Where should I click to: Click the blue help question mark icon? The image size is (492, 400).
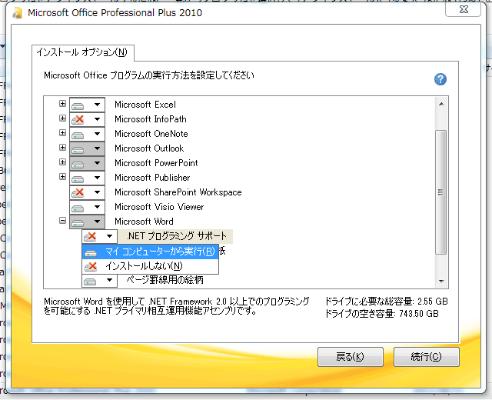(x=440, y=79)
